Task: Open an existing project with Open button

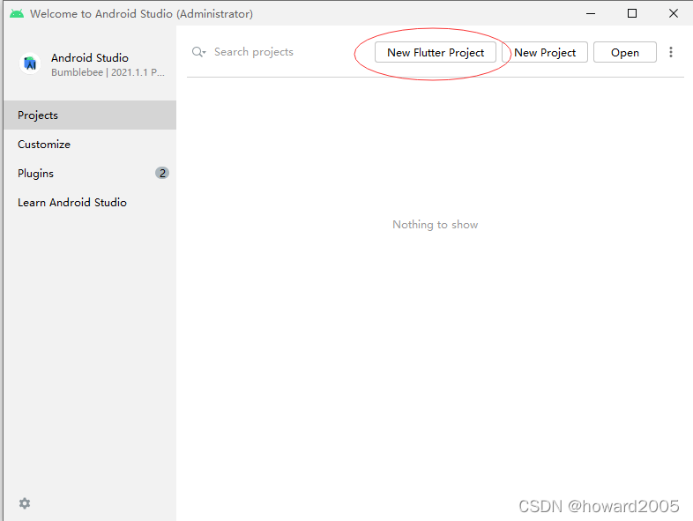Action: click(625, 53)
